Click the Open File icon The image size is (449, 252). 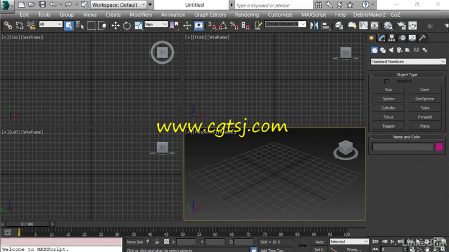click(x=32, y=4)
